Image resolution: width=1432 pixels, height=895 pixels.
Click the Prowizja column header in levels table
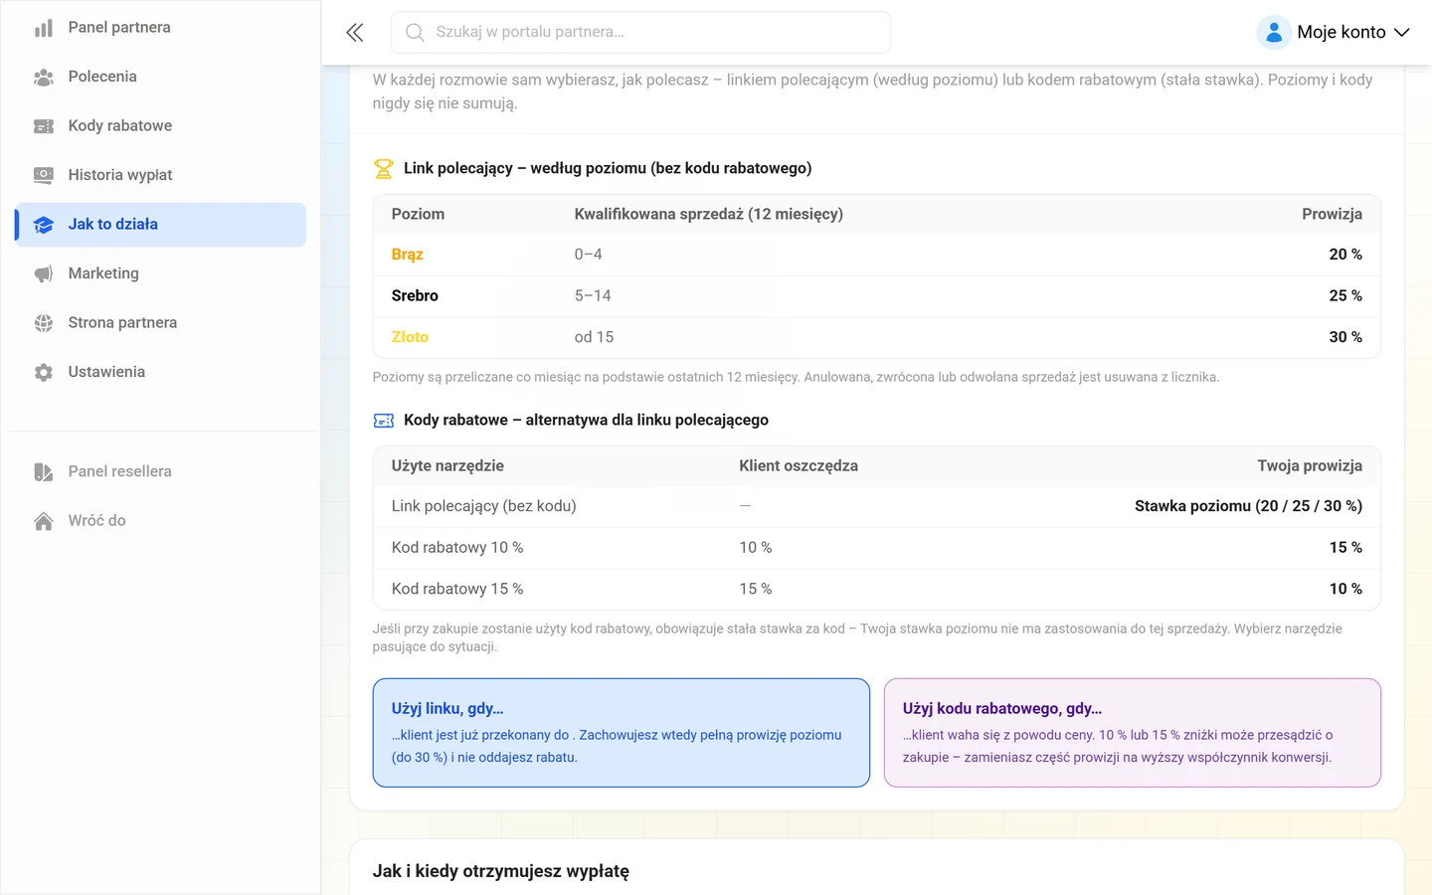tap(1332, 214)
